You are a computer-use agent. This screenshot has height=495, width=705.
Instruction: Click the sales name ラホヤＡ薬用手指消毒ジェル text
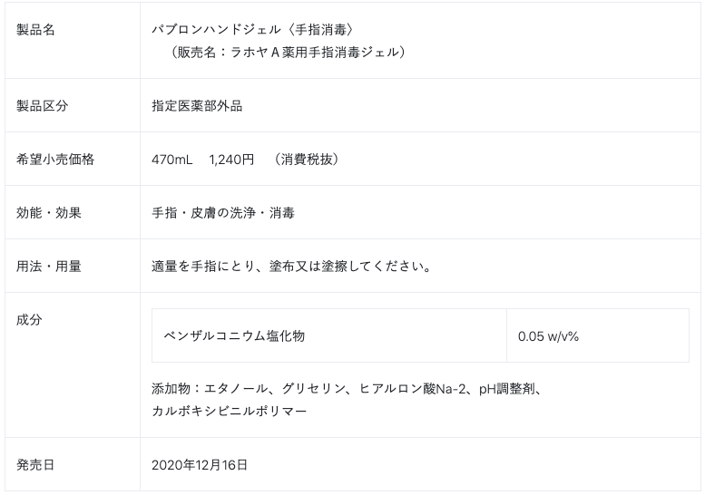[x=287, y=52]
